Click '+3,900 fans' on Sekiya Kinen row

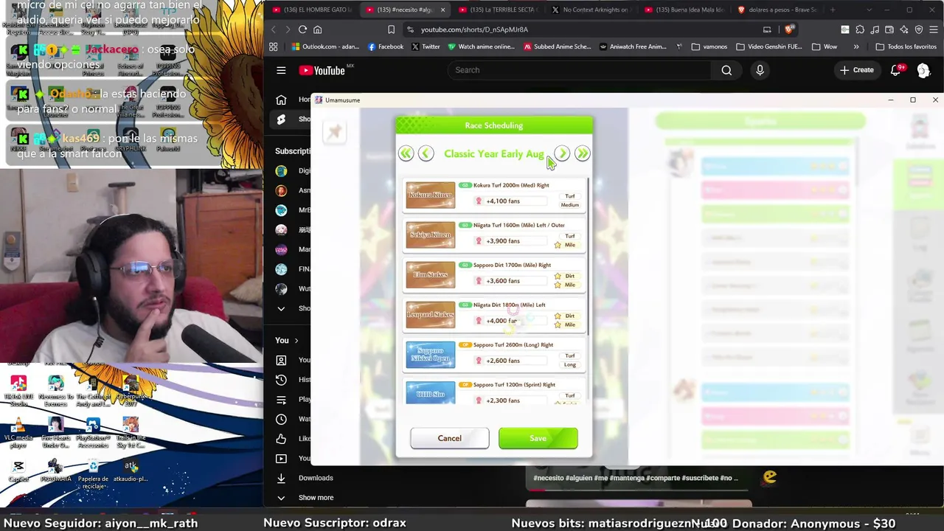pyautogui.click(x=503, y=241)
